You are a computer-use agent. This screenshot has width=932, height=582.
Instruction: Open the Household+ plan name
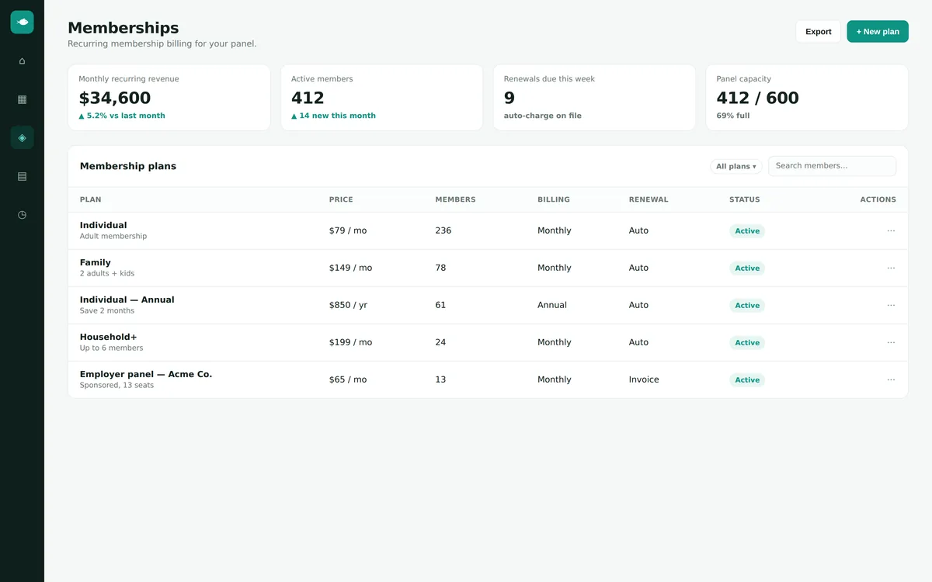click(x=109, y=337)
